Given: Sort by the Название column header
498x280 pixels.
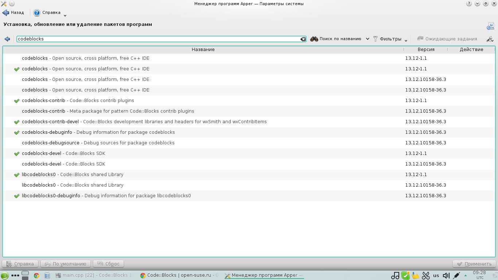Looking at the screenshot, I should click(203, 50).
